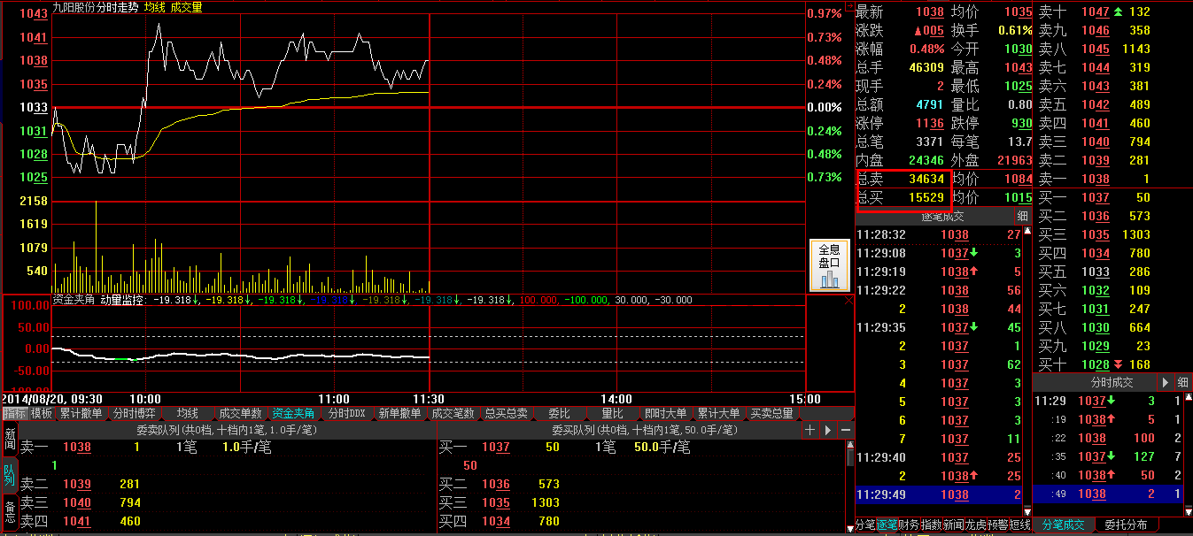
Task: Select the 11:28:32 trade row
Action: [939, 234]
